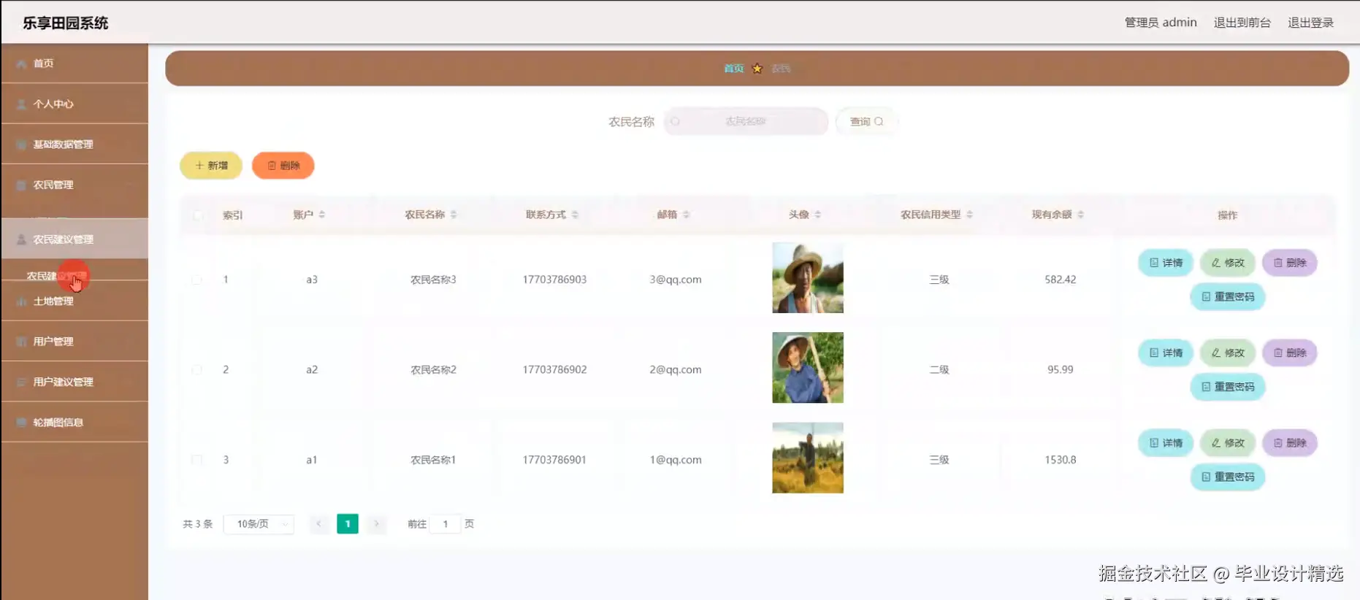This screenshot has height=600, width=1360.
Task: Sort by 农民信用类型 column arrows
Action: [x=969, y=215]
